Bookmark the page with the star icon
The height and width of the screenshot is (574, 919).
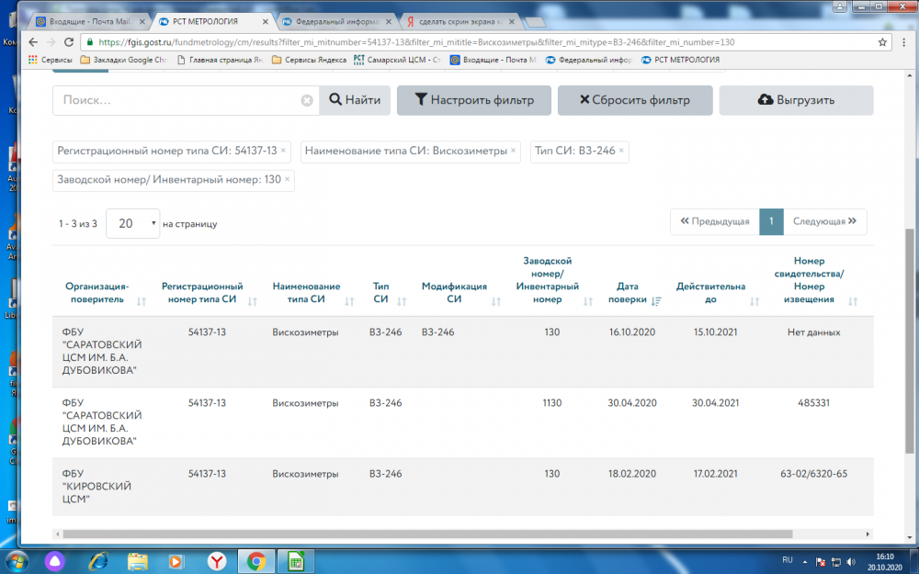point(882,42)
